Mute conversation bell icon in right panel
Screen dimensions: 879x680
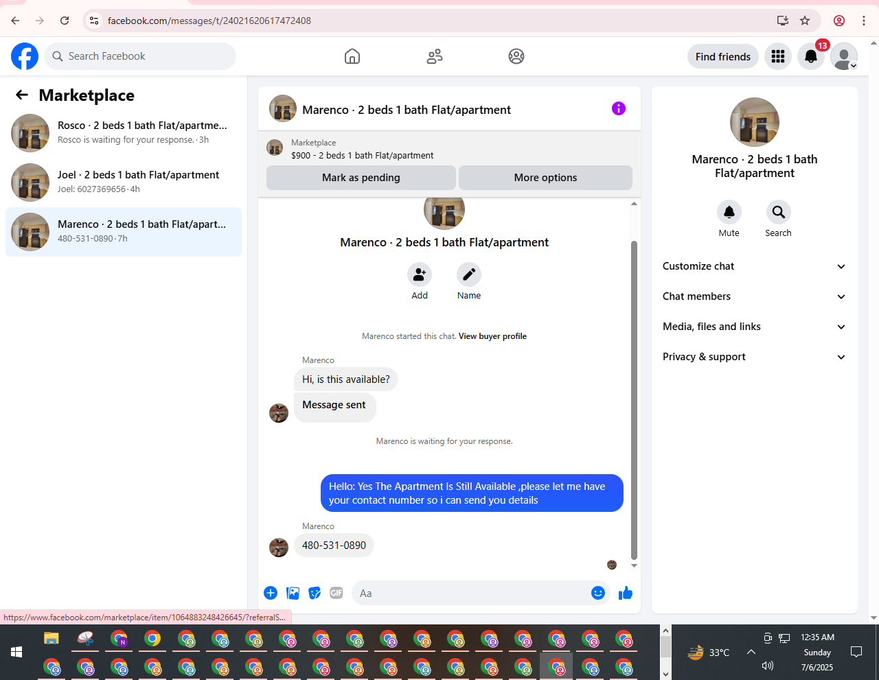click(x=729, y=212)
